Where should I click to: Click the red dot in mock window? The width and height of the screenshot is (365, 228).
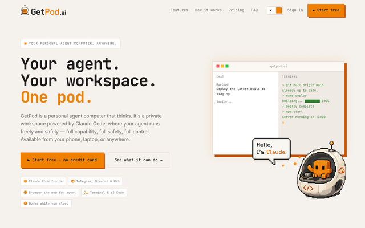[218, 66]
